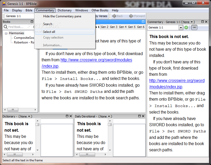This screenshot has width=211, height=165.
Task: Click Daily Devotional vertical scroll down arrow
Action: tap(110, 150)
